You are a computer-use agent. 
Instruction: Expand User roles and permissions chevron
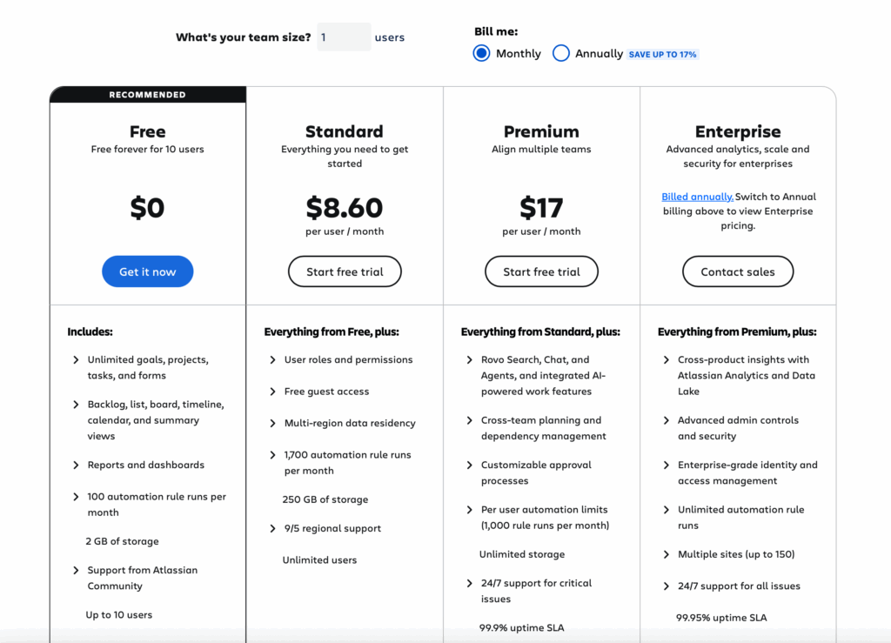tap(272, 359)
